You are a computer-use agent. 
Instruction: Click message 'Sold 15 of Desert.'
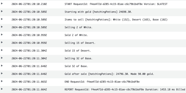[78, 51]
